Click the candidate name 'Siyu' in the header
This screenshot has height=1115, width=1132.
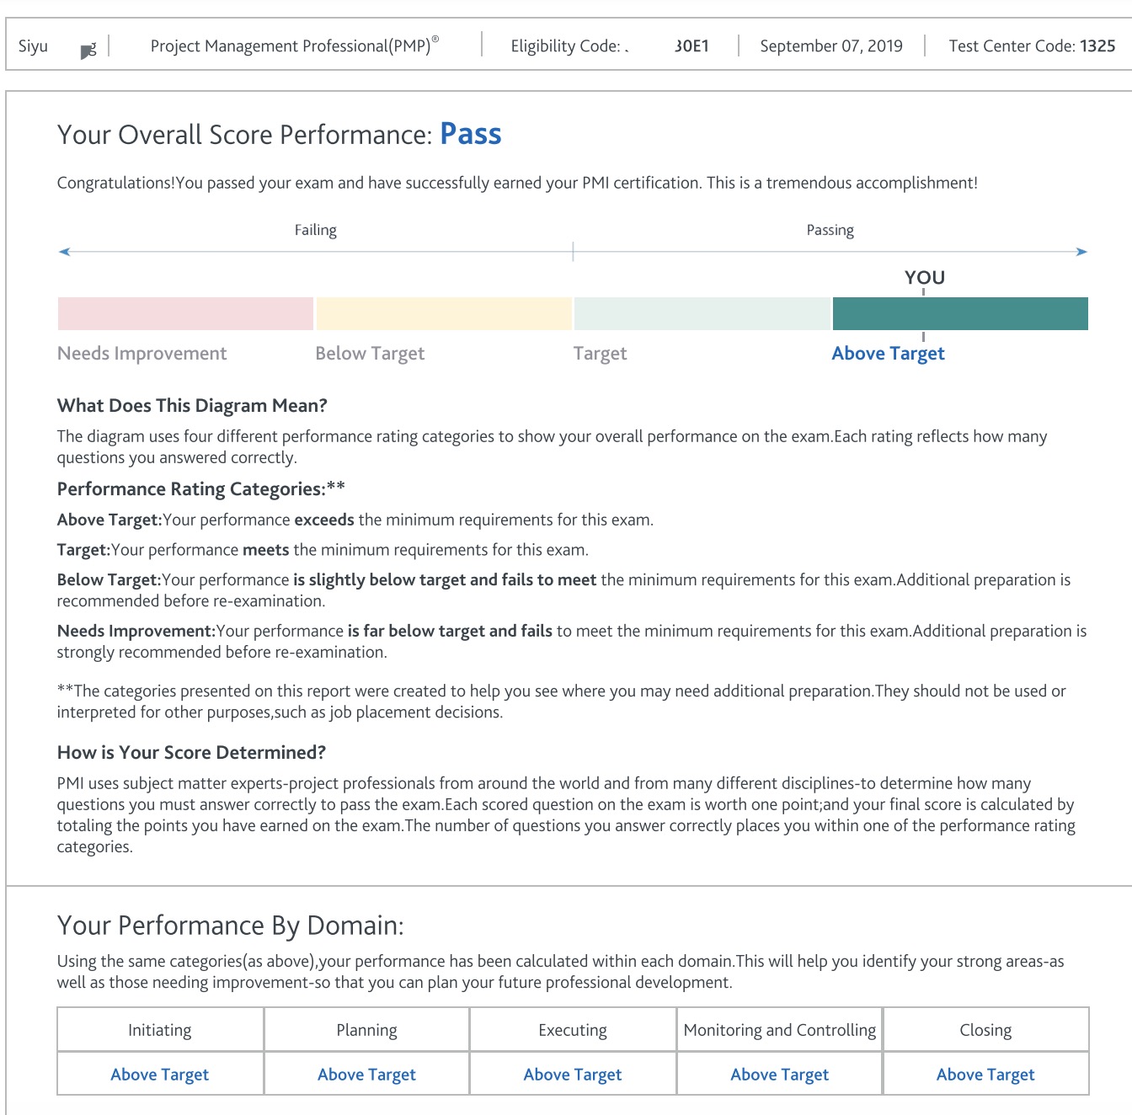(x=34, y=46)
